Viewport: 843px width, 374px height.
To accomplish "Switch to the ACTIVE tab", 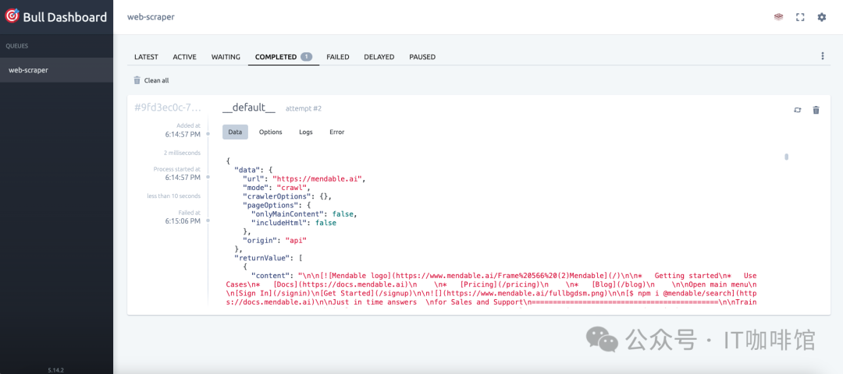I will [184, 57].
